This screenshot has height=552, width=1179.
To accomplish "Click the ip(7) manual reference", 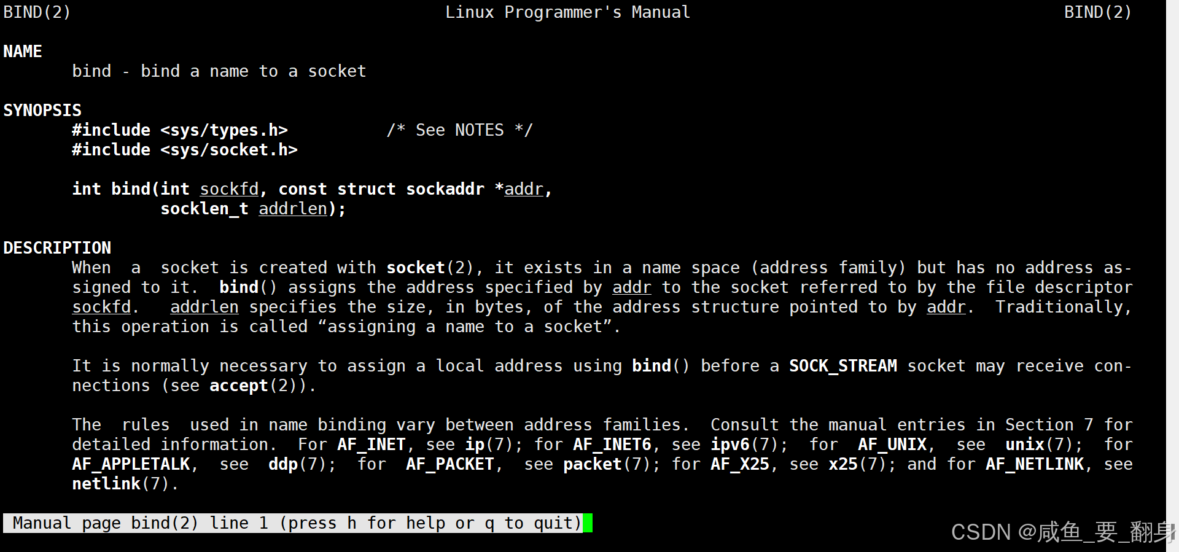I will coord(489,445).
